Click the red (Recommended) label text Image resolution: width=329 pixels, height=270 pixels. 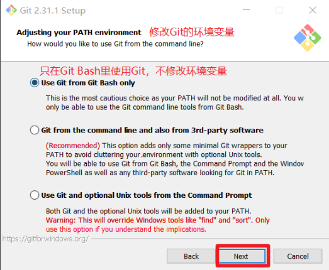tap(73, 146)
